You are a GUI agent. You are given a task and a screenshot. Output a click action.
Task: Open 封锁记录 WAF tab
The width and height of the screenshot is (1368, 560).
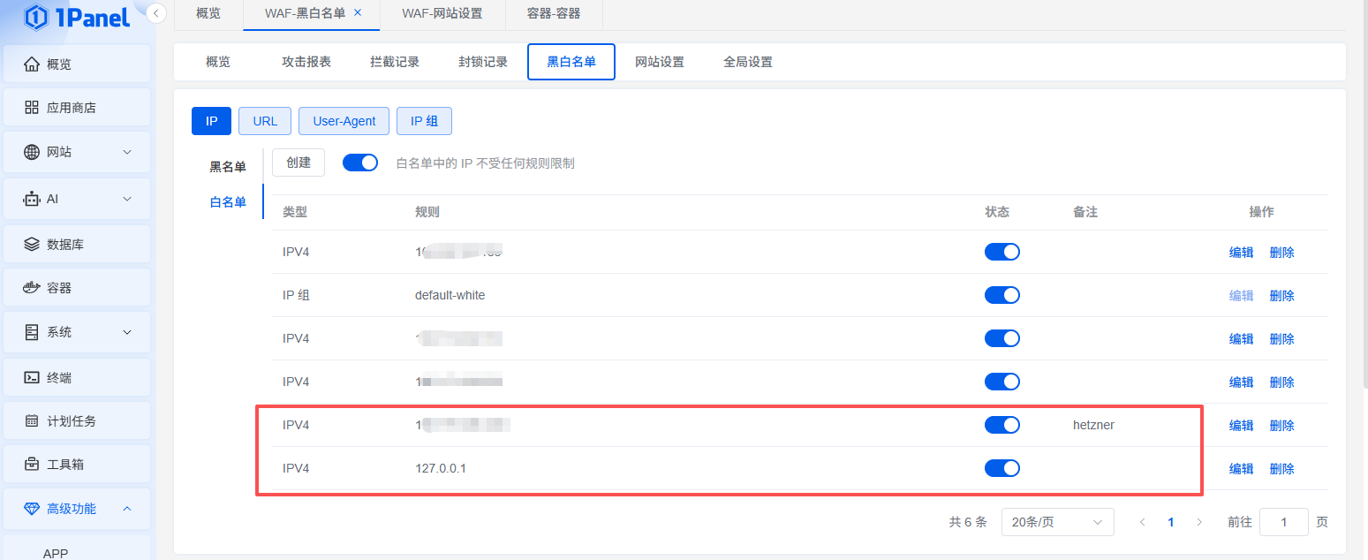483,62
